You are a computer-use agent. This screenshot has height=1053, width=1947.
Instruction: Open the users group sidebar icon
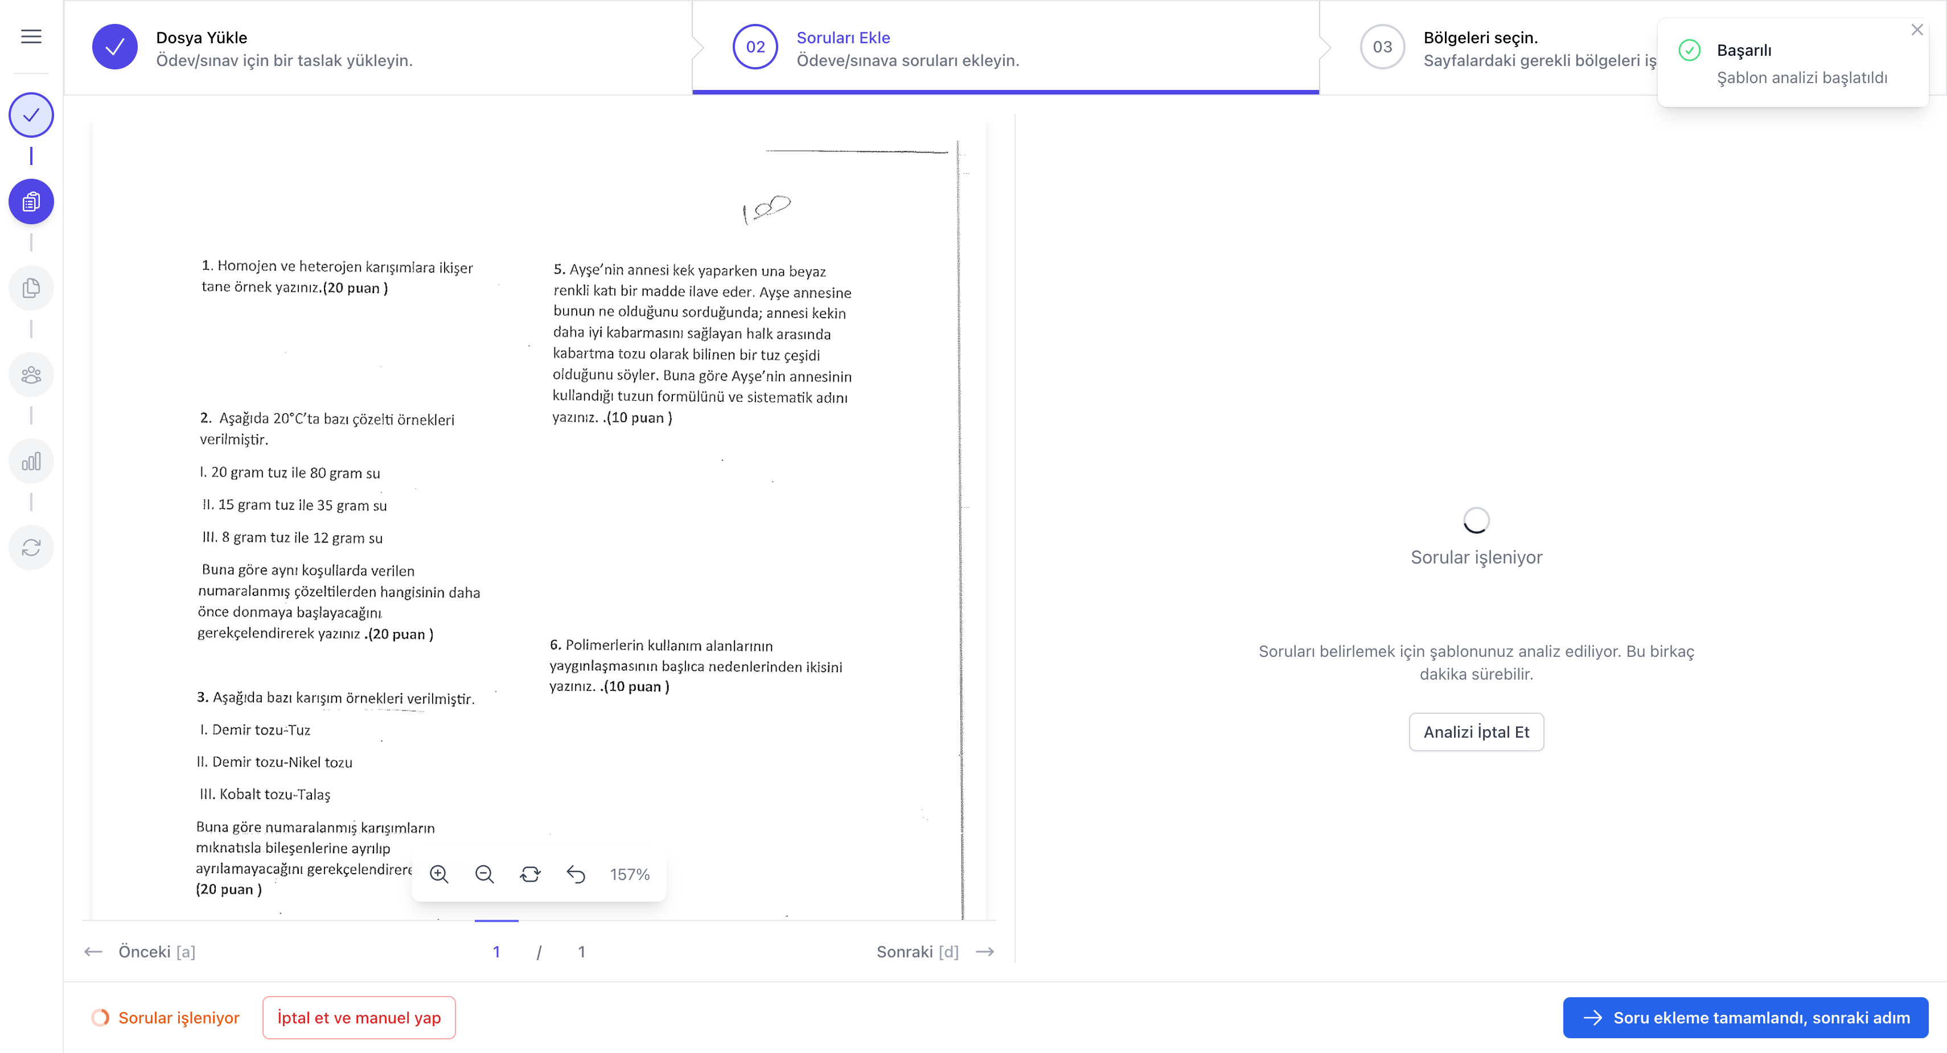pyautogui.click(x=31, y=375)
